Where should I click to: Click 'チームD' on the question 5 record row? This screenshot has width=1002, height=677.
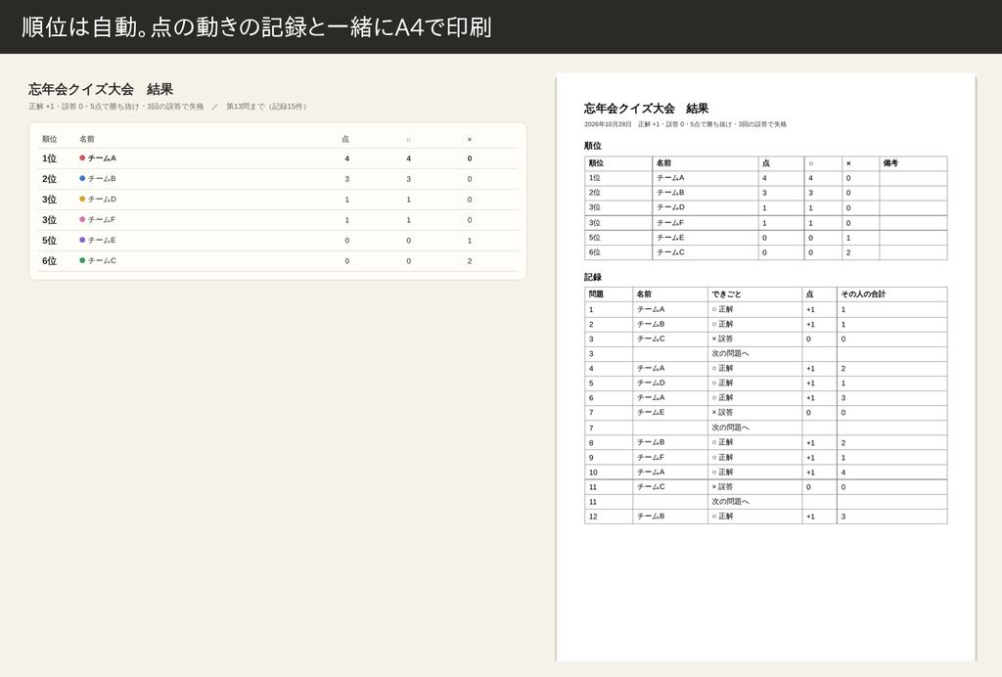(x=651, y=383)
